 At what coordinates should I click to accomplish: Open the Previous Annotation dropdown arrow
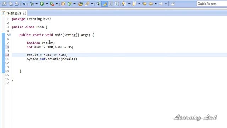click(x=139, y=4)
